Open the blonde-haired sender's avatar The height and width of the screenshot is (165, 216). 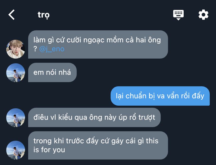click(x=16, y=49)
